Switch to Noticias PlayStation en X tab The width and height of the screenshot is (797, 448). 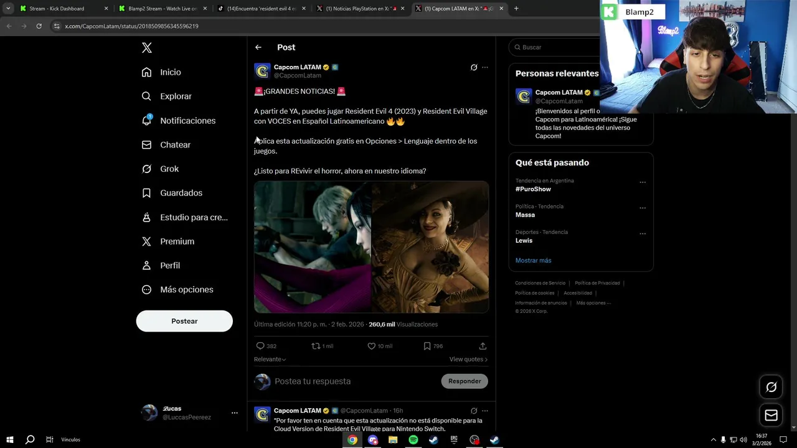(x=360, y=9)
